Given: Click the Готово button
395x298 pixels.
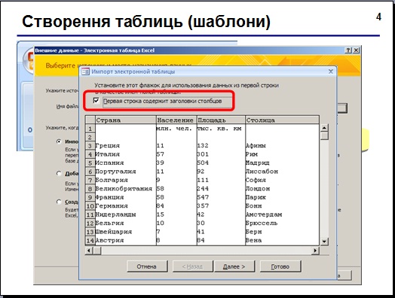Looking at the screenshot, I should [280, 266].
